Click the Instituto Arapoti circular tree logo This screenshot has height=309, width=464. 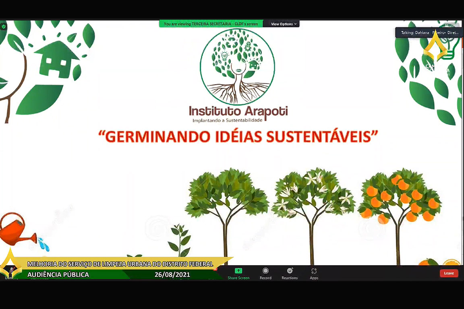pyautogui.click(x=237, y=67)
